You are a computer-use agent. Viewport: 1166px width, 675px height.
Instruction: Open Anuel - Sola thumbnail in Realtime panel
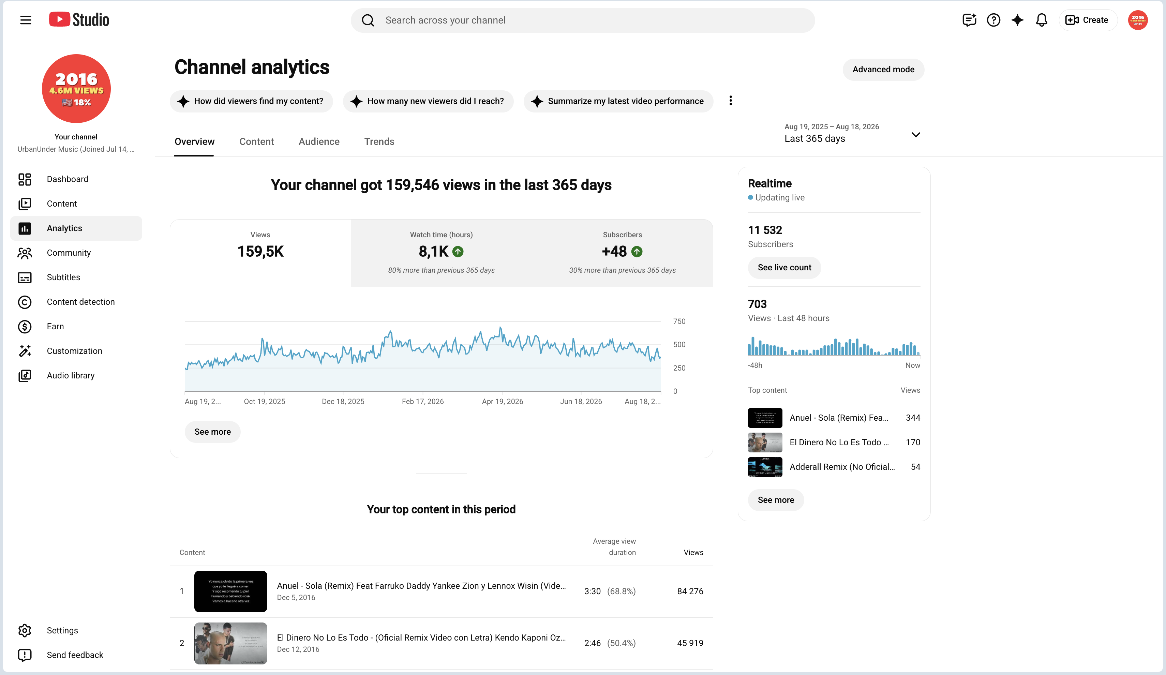pyautogui.click(x=765, y=418)
